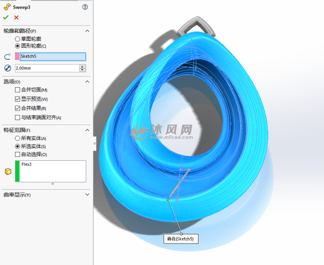The height and width of the screenshot is (265, 324).
Task: Click the solid bodies icon beside Flex3
Action: (x=8, y=171)
